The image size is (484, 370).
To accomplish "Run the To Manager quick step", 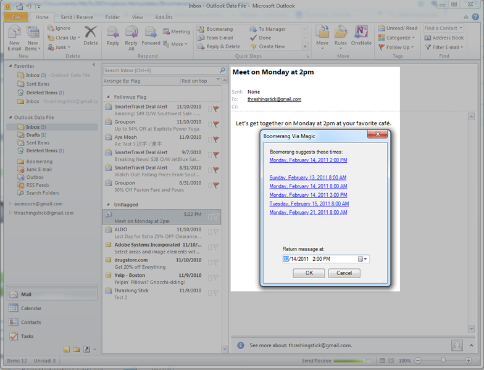I will (x=268, y=29).
